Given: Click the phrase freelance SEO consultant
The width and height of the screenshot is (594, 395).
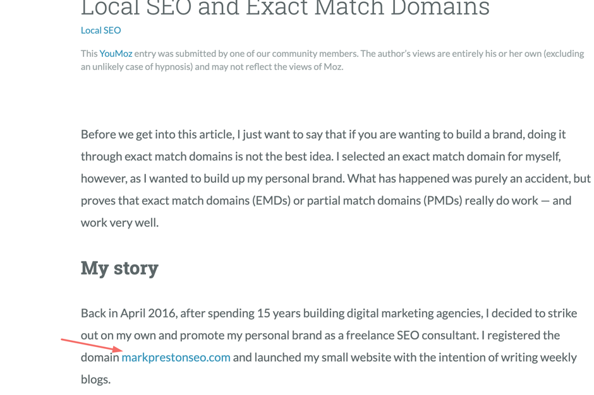Looking at the screenshot, I should pos(412,335).
